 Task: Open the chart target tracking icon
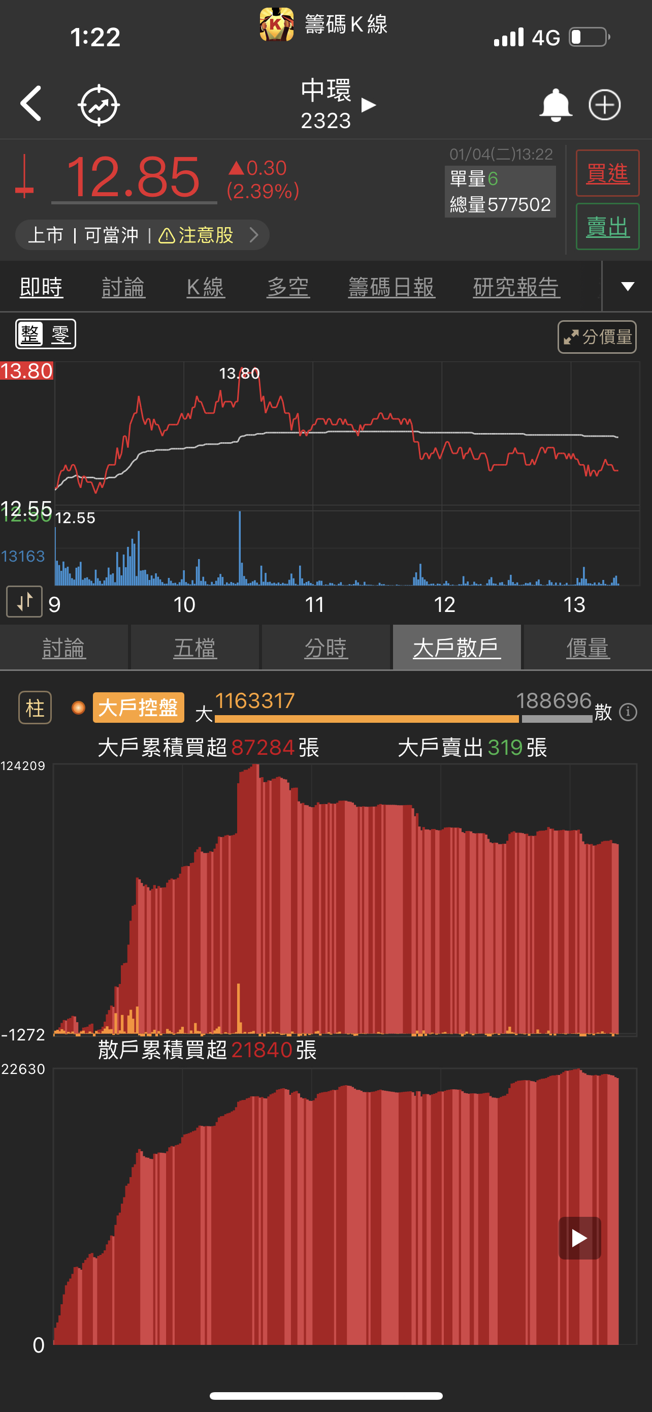coord(99,105)
